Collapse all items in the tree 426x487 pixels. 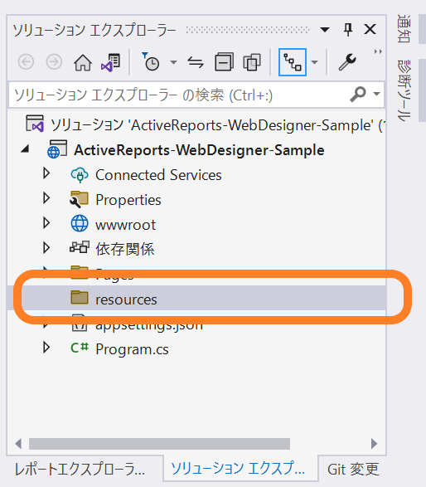[224, 61]
